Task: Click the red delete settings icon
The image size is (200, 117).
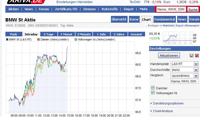Action: tap(197, 56)
